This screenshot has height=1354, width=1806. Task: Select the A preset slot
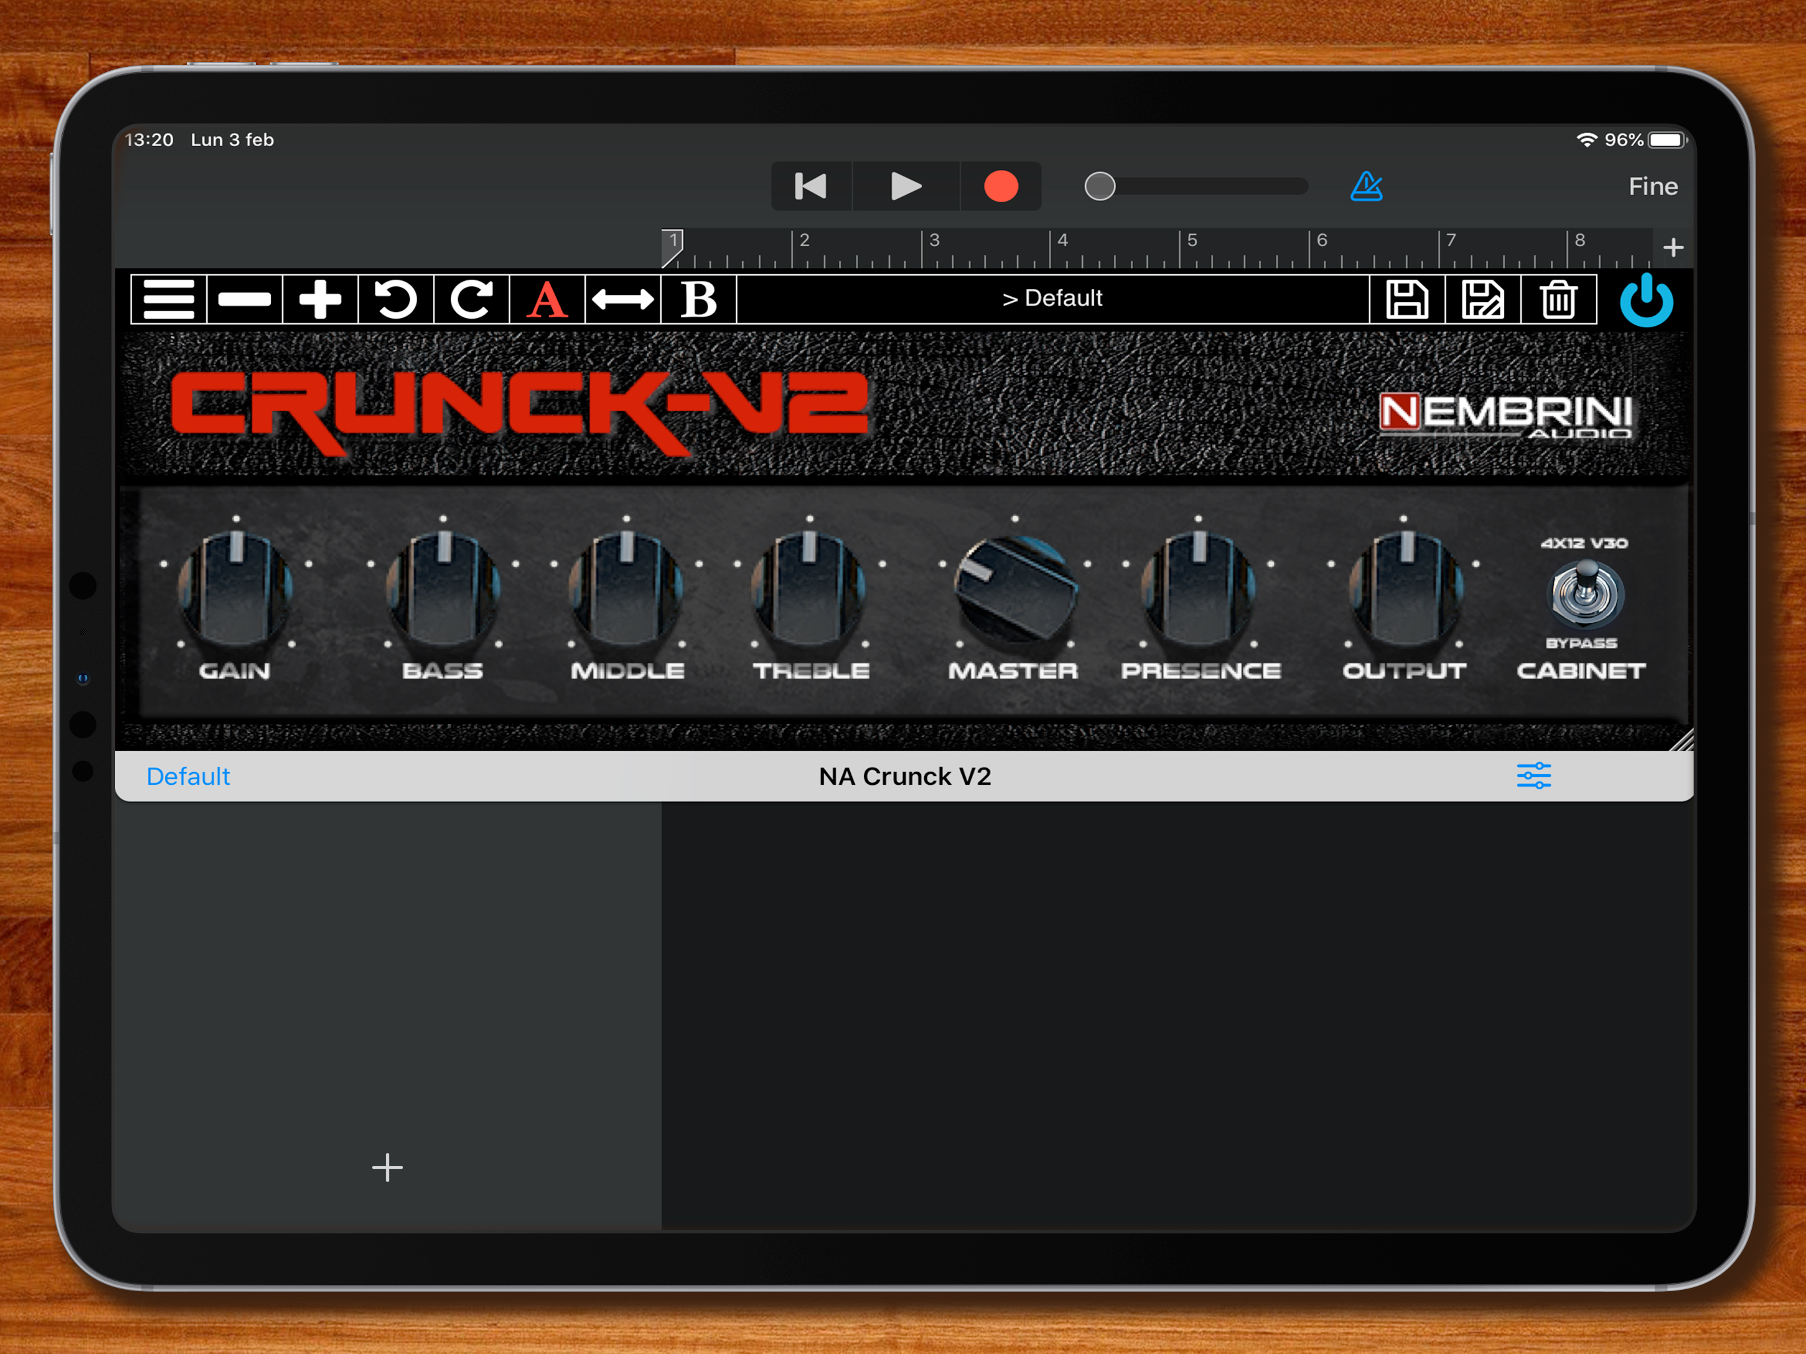[x=547, y=299]
